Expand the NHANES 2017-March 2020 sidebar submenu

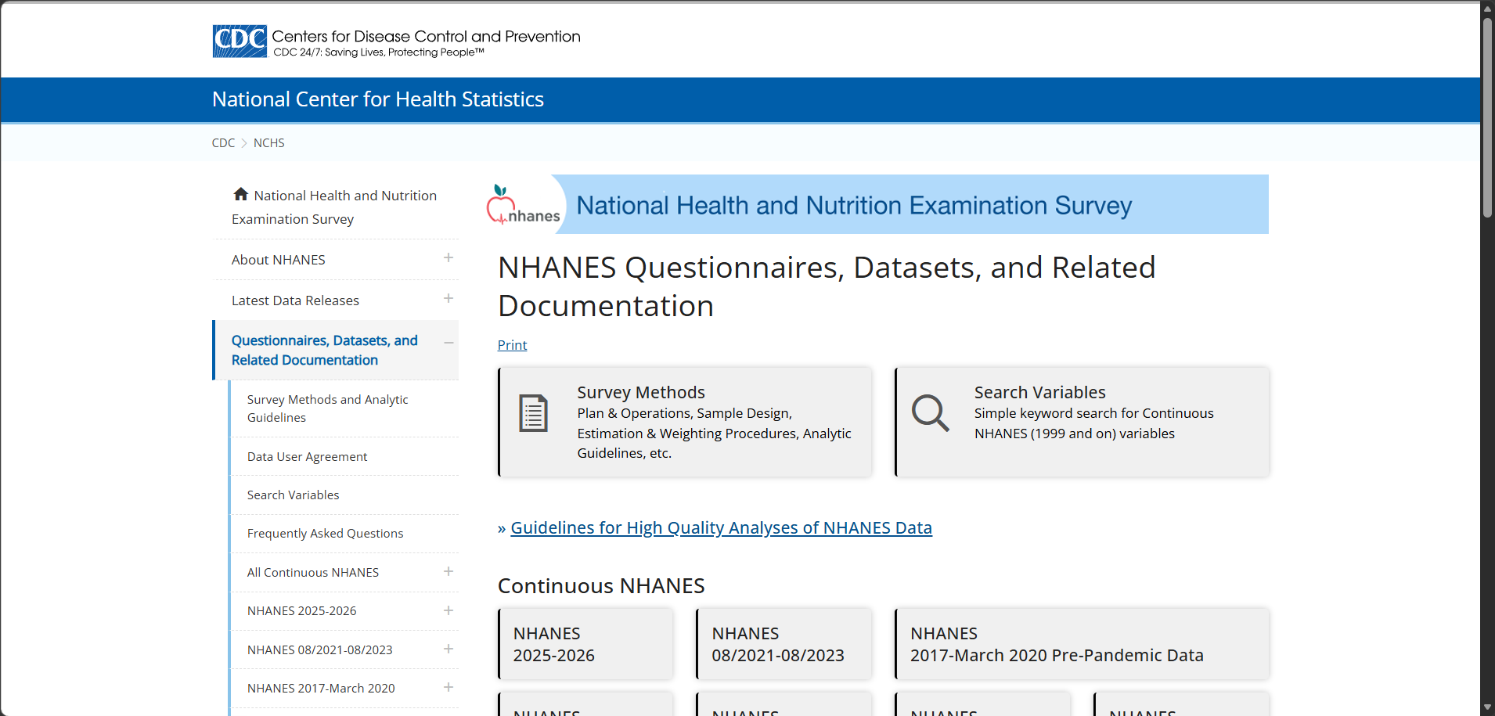(x=448, y=688)
